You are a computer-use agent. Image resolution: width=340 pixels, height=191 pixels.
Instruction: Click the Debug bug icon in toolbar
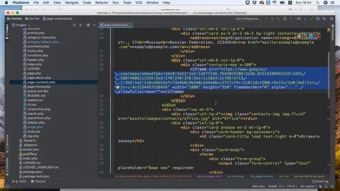[x=273, y=19]
